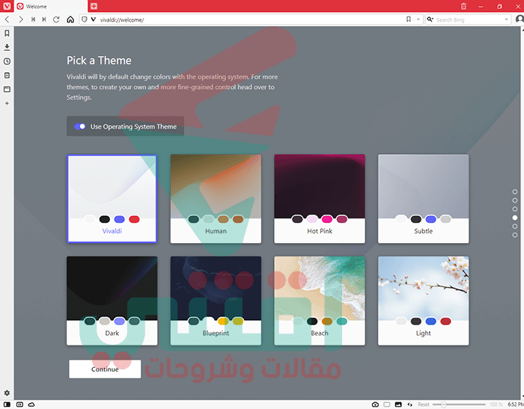Open the Window panel
The image size is (524, 409).
coord(7,89)
